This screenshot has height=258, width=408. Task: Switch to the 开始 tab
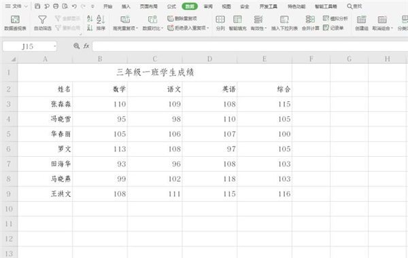coord(107,6)
